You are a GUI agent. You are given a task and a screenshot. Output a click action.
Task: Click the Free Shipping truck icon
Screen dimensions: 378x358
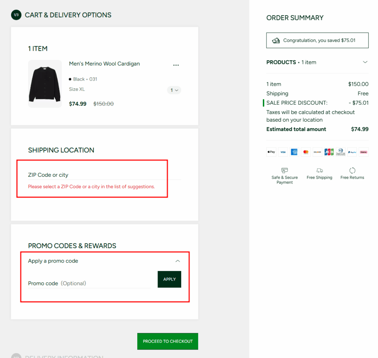319,170
